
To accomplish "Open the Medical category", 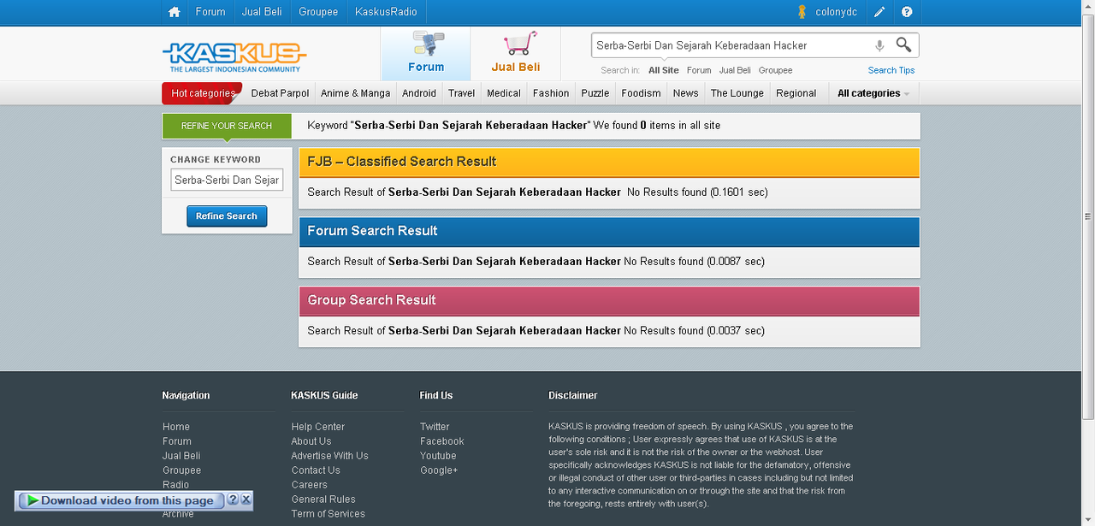I will tap(504, 93).
